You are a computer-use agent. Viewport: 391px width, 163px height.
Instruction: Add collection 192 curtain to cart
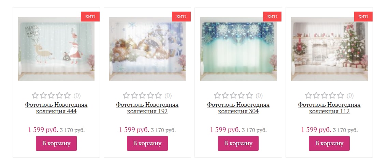[x=147, y=143]
